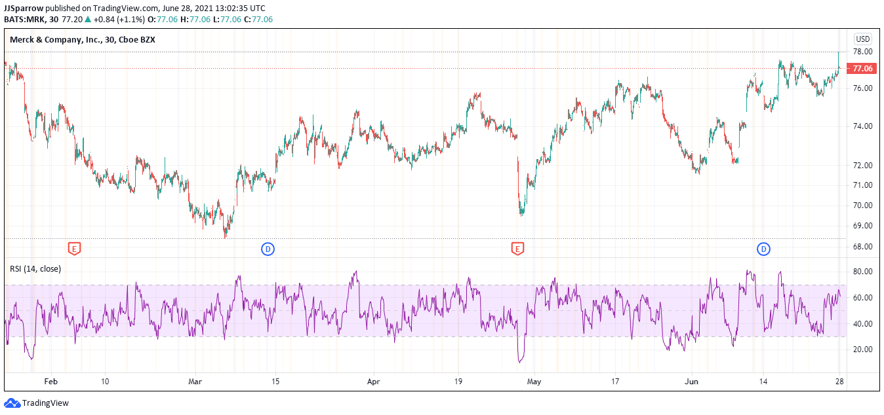Click the JJSparrow author name
Screen dimensions: 884x415
(24, 9)
